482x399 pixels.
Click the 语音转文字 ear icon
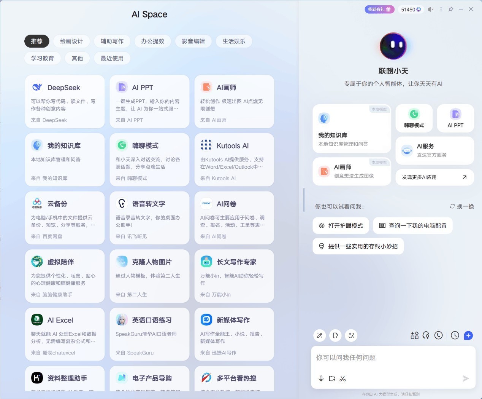pos(122,204)
